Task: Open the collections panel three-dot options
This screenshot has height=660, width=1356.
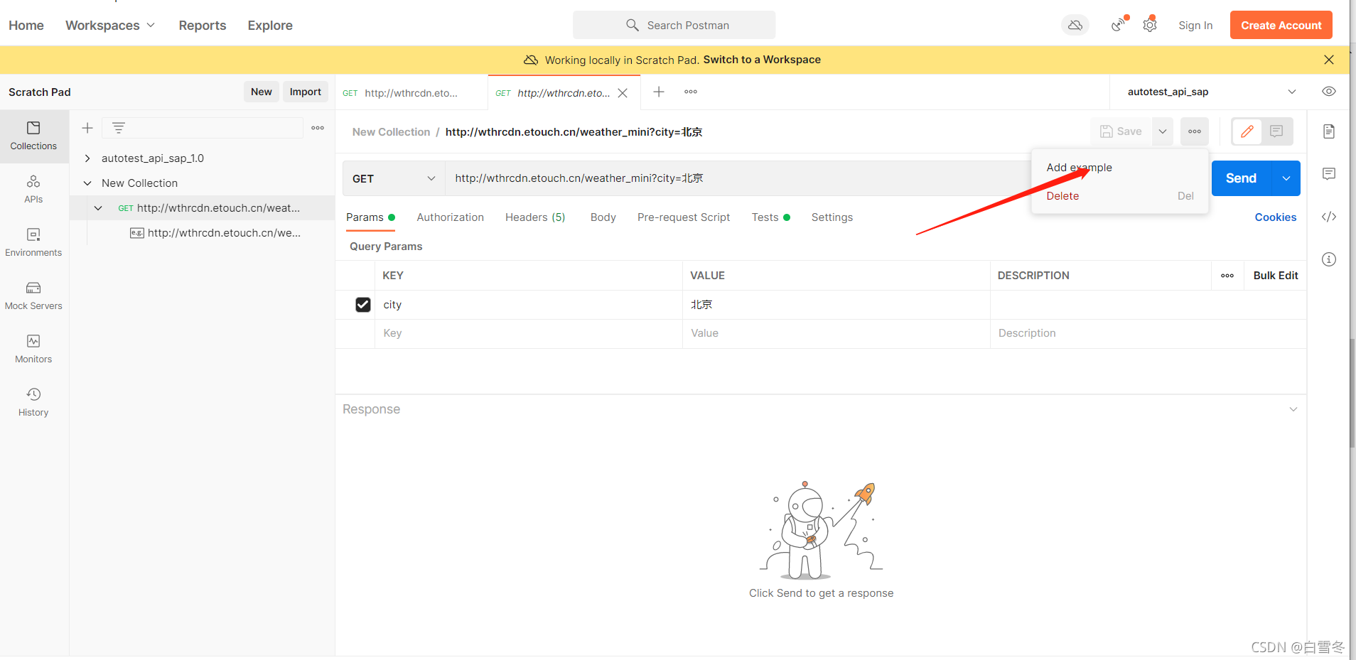Action: 318,128
